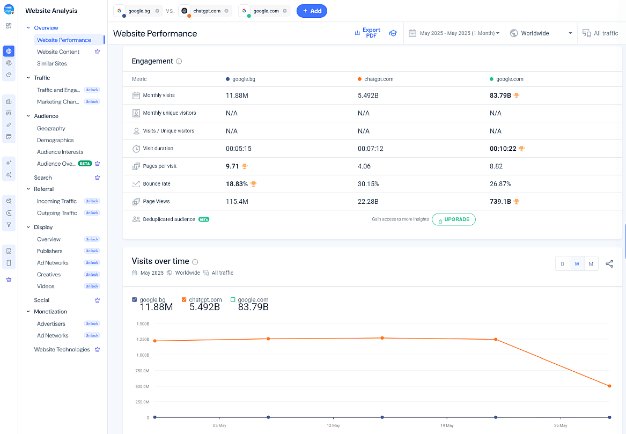626x434 pixels.
Task: Click the graduation cap learning icon
Action: tap(393, 33)
